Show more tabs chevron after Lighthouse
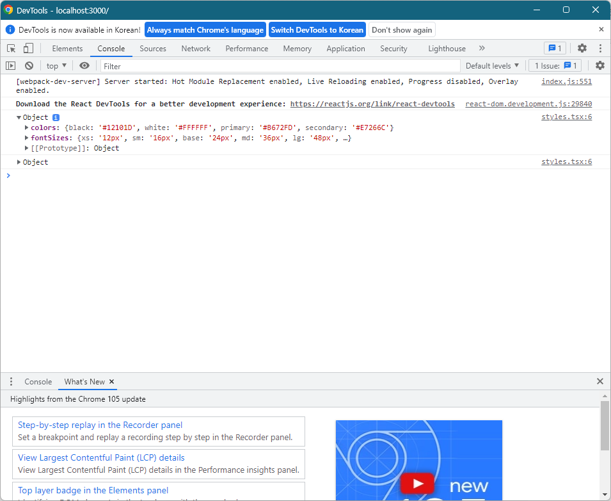Screen dimensions: 611x501 pyautogui.click(x=482, y=49)
